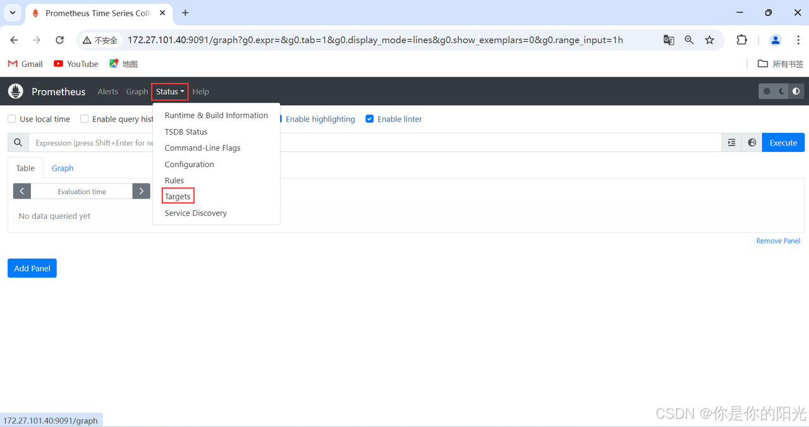Reload the current page
809x427 pixels.
click(x=59, y=40)
